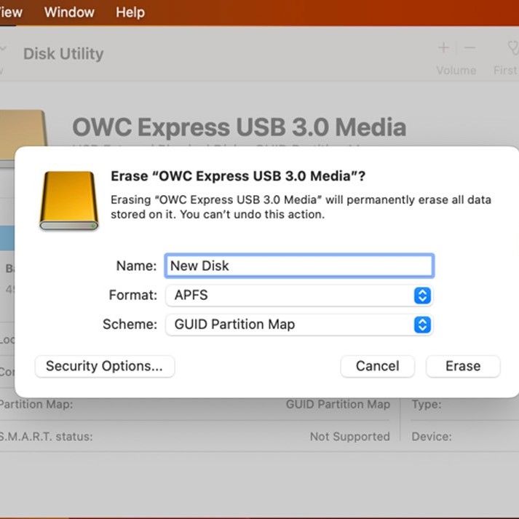
Task: Click the Type label in info table
Action: (x=427, y=404)
